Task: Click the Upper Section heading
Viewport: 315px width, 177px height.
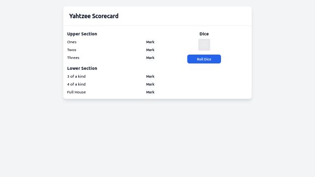Action: coord(82,34)
